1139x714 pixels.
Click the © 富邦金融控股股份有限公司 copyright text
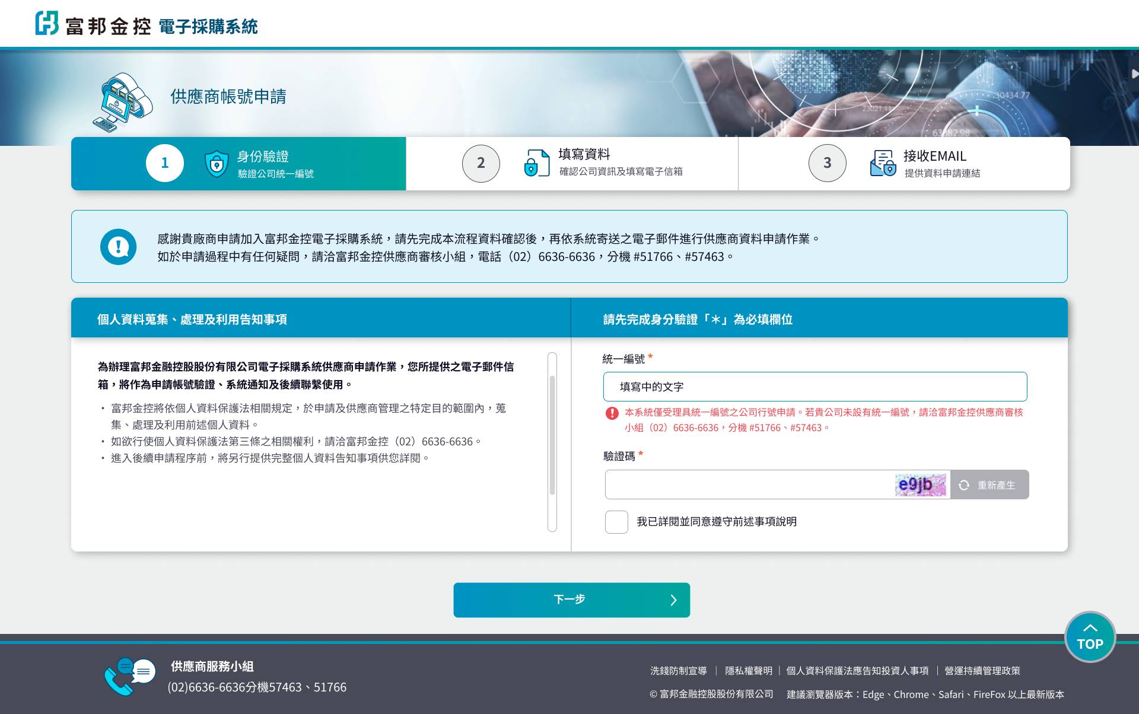click(x=711, y=694)
